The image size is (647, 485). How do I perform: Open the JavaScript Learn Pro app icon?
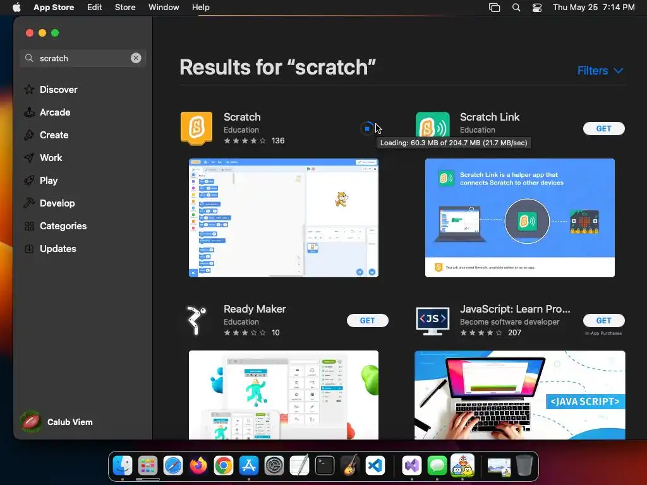[432, 320]
